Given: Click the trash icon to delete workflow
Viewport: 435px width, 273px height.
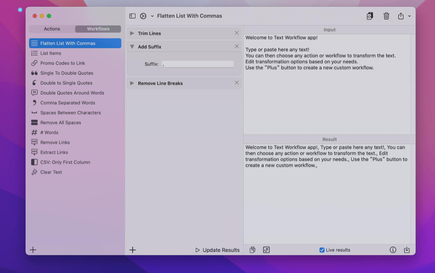Looking at the screenshot, I should (386, 16).
